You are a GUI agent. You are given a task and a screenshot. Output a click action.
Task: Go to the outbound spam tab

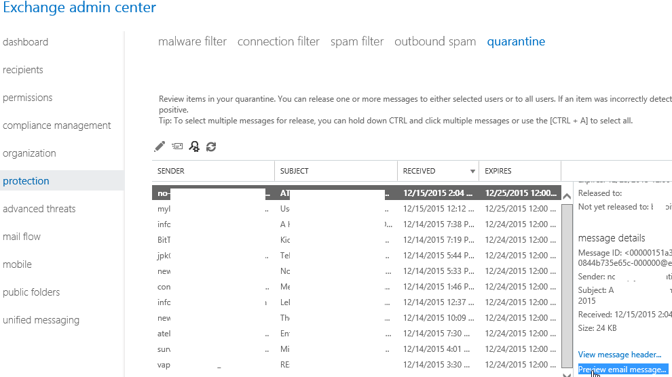435,41
